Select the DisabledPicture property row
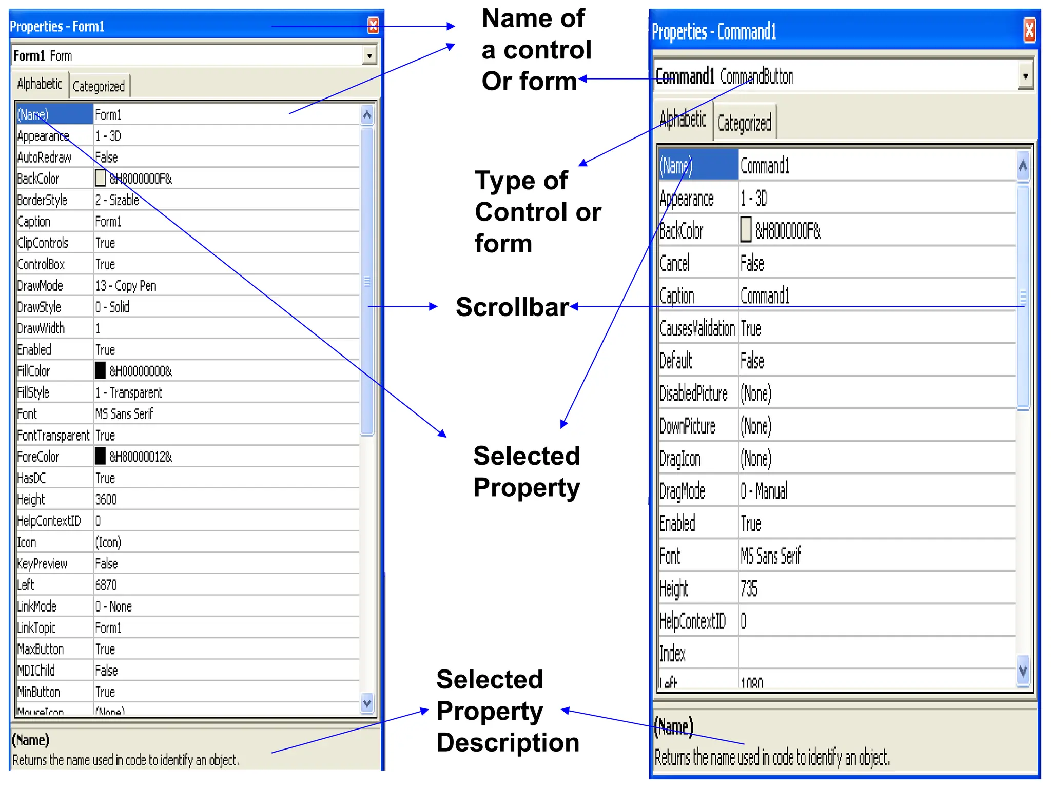Image resolution: width=1051 pixels, height=788 pixels. coord(837,393)
